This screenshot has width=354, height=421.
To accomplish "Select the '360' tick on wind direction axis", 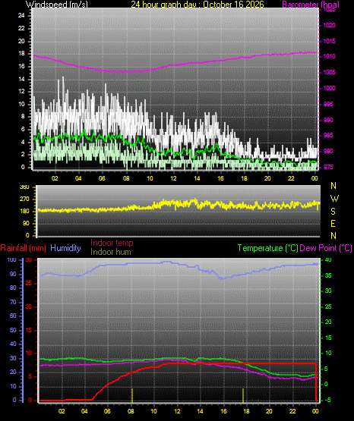I will pyautogui.click(x=24, y=187).
